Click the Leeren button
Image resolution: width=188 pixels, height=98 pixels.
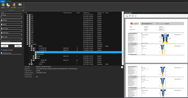pyautogui.click(x=5, y=46)
